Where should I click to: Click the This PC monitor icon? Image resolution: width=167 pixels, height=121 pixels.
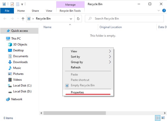pyautogui.click(x=8, y=38)
